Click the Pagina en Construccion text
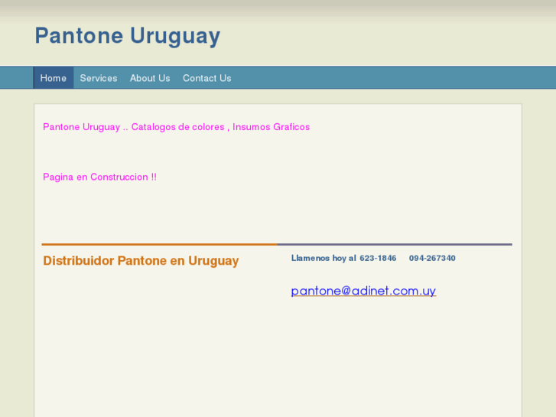556x417 pixels. tap(99, 177)
